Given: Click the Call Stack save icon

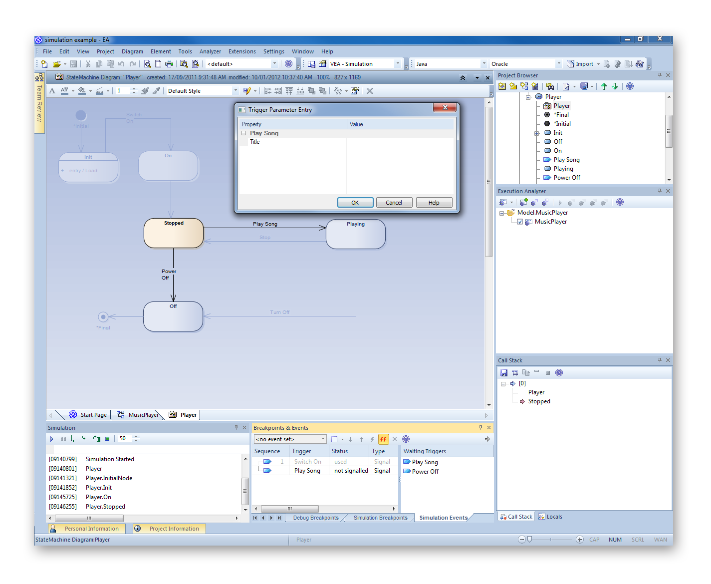Looking at the screenshot, I should 504,373.
